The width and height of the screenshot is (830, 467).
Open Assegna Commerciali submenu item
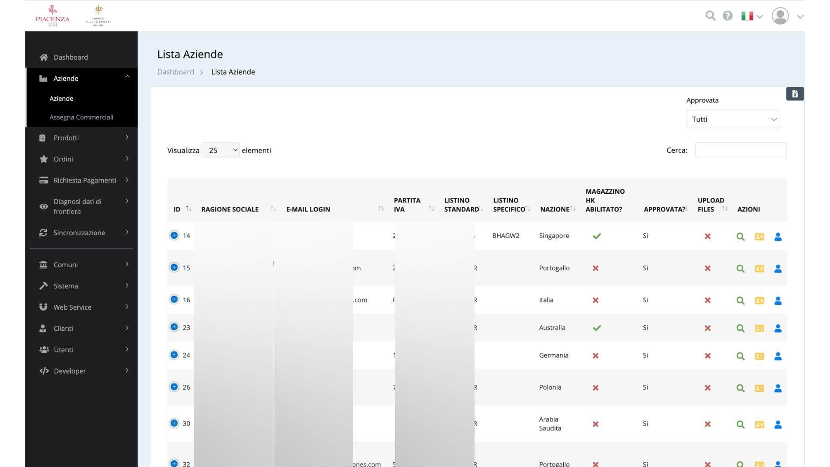(81, 117)
